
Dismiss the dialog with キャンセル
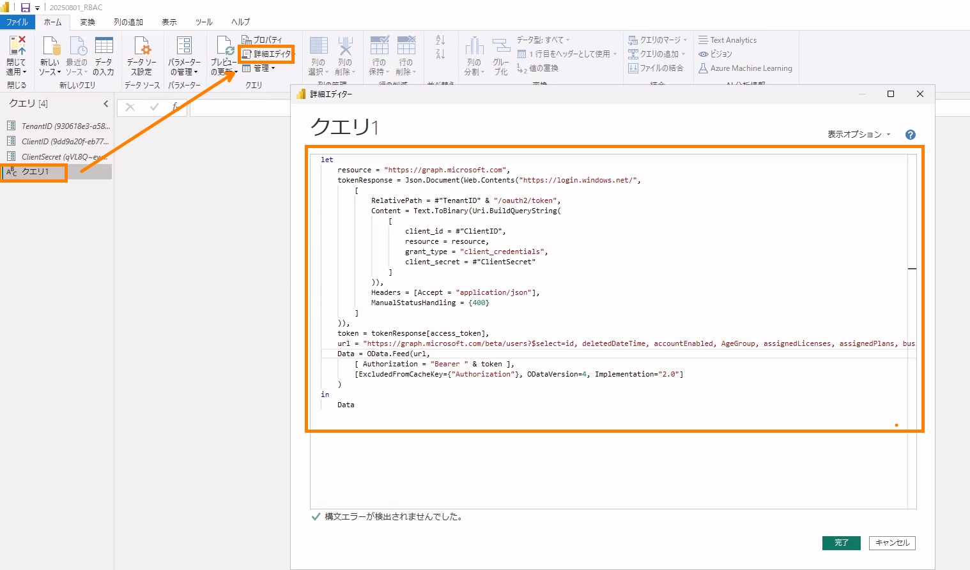(x=891, y=543)
